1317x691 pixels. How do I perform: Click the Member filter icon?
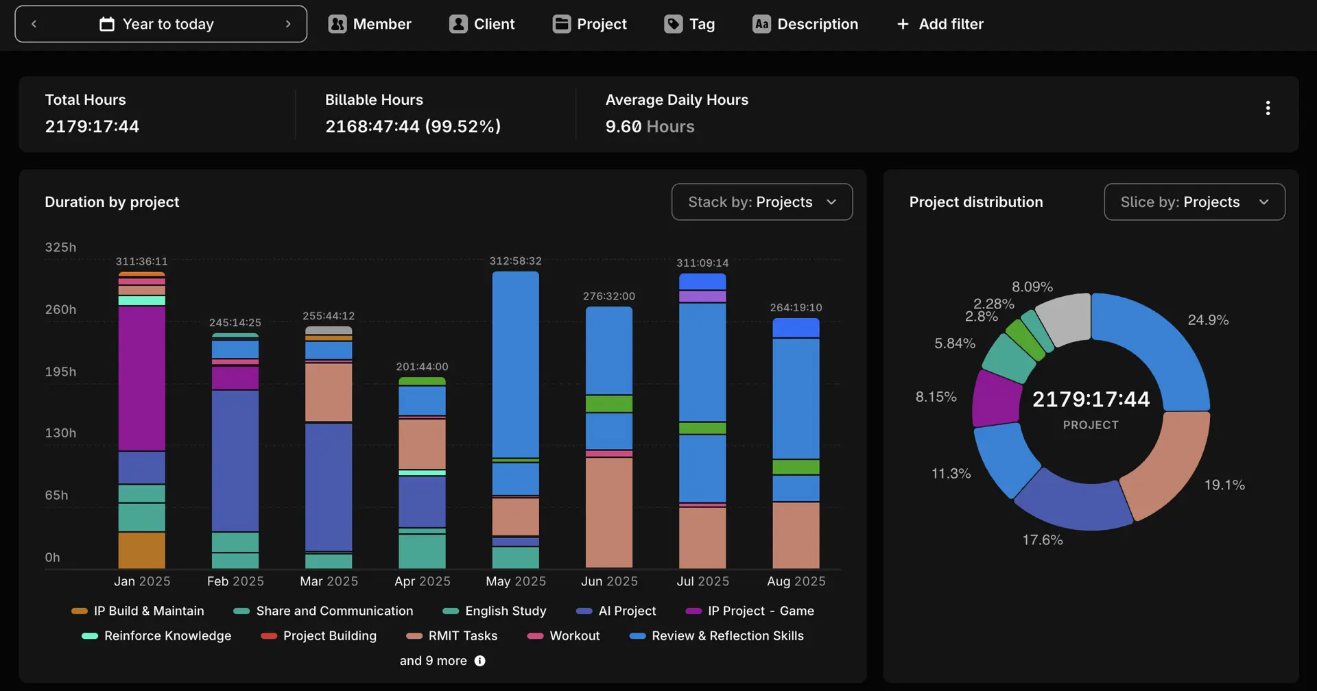click(337, 24)
